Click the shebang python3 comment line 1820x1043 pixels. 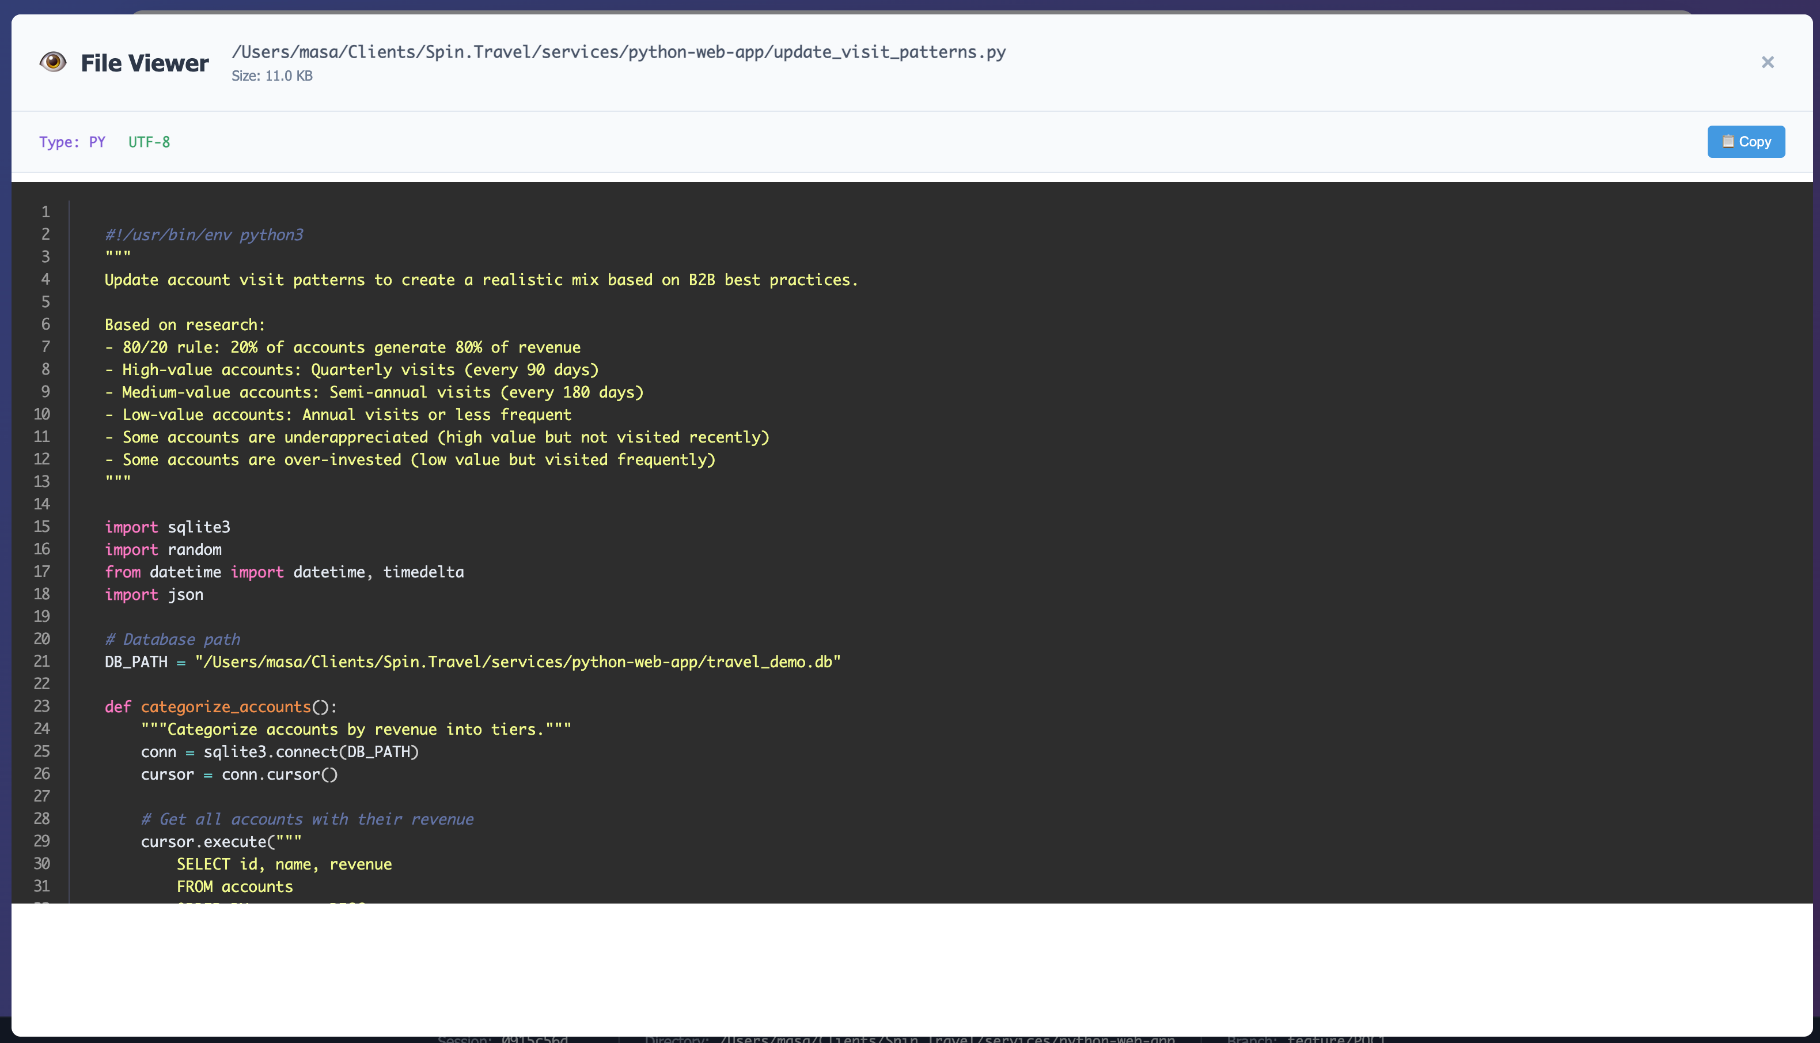[x=204, y=235]
